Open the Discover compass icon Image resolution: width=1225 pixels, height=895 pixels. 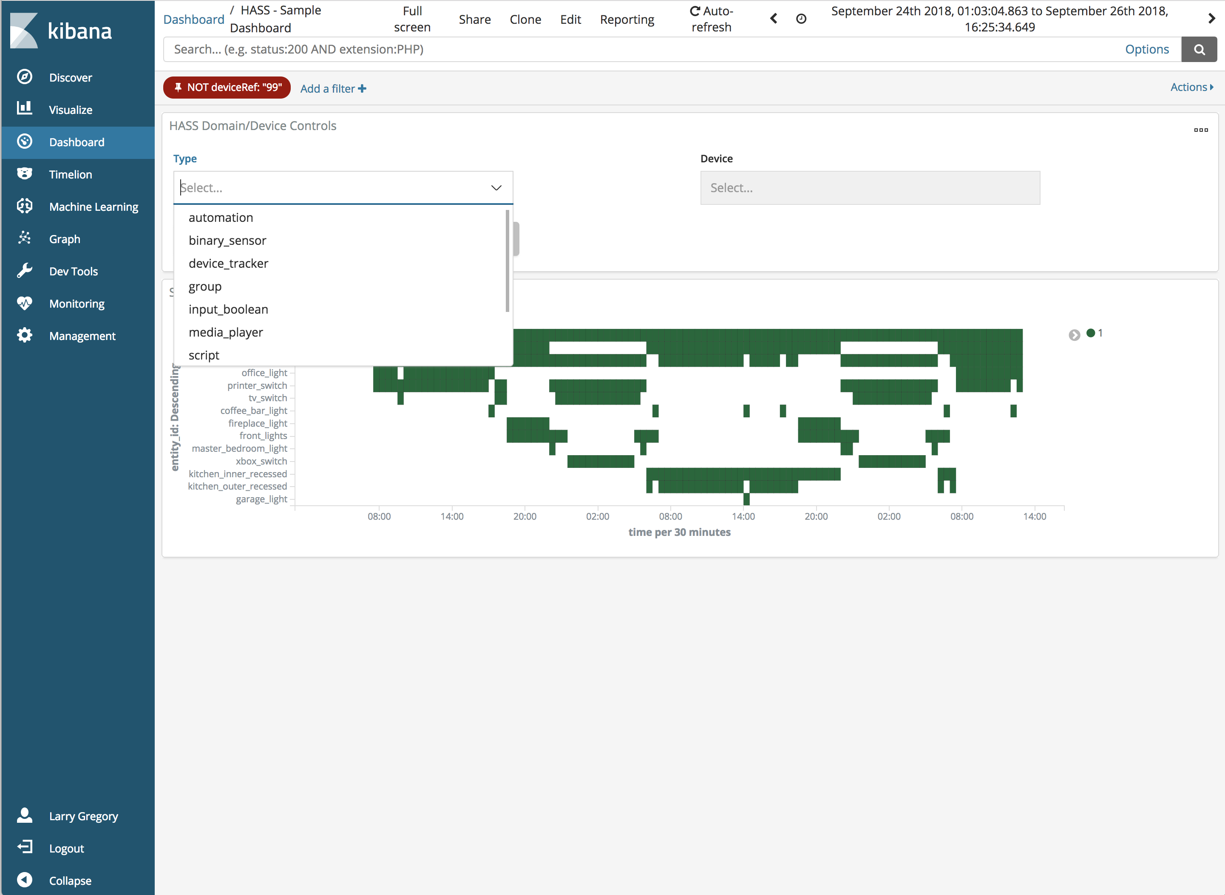click(x=24, y=77)
